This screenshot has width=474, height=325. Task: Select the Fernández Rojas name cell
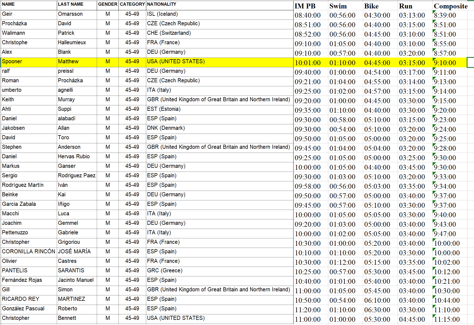pyautogui.click(x=29, y=281)
